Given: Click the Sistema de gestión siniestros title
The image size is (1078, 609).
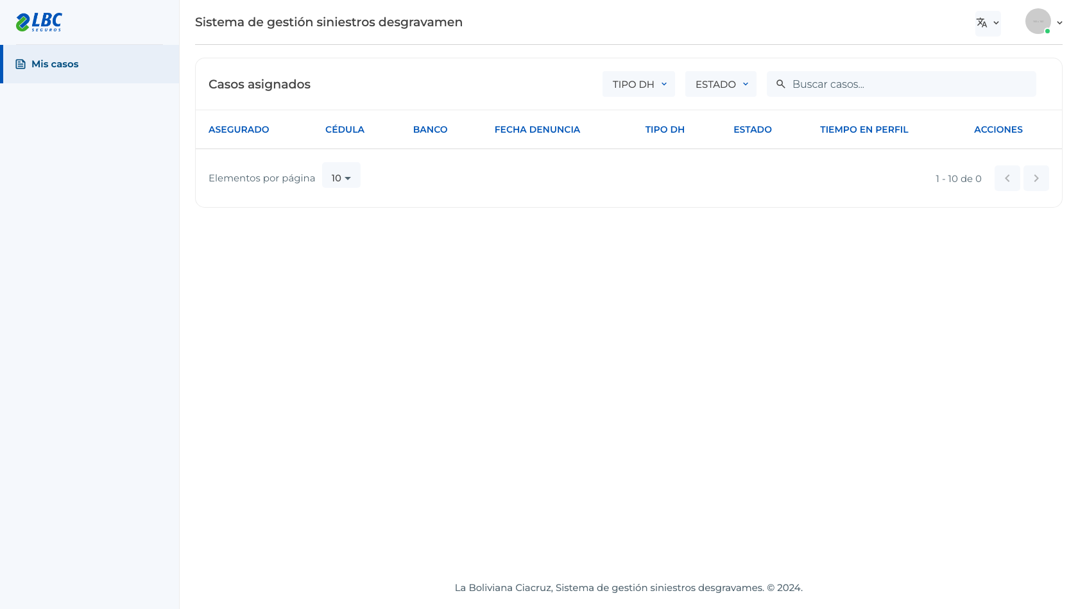Looking at the screenshot, I should point(329,22).
